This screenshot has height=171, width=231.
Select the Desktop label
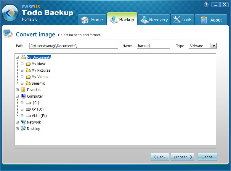pos(33,129)
